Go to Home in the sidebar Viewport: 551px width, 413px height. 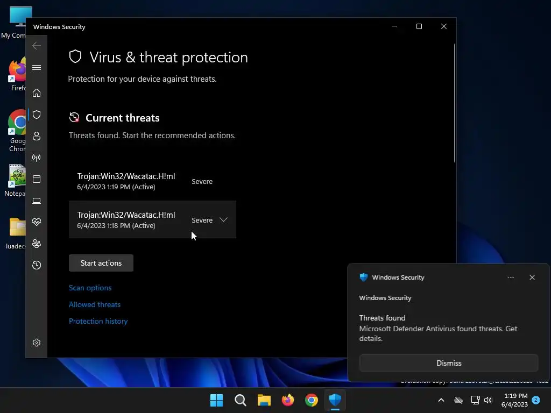37,93
